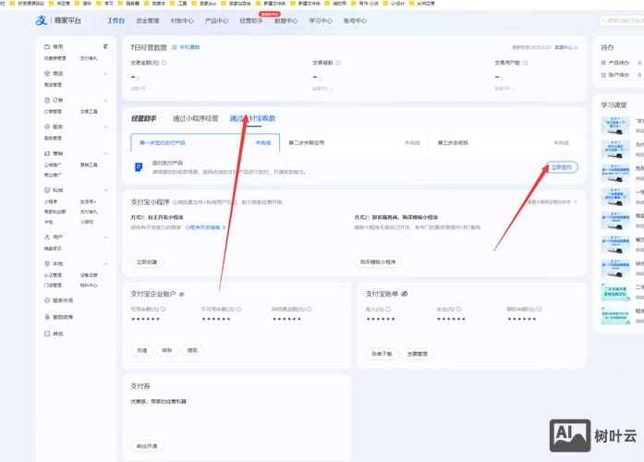Collapse the 用户 sidebar section

(x=105, y=237)
